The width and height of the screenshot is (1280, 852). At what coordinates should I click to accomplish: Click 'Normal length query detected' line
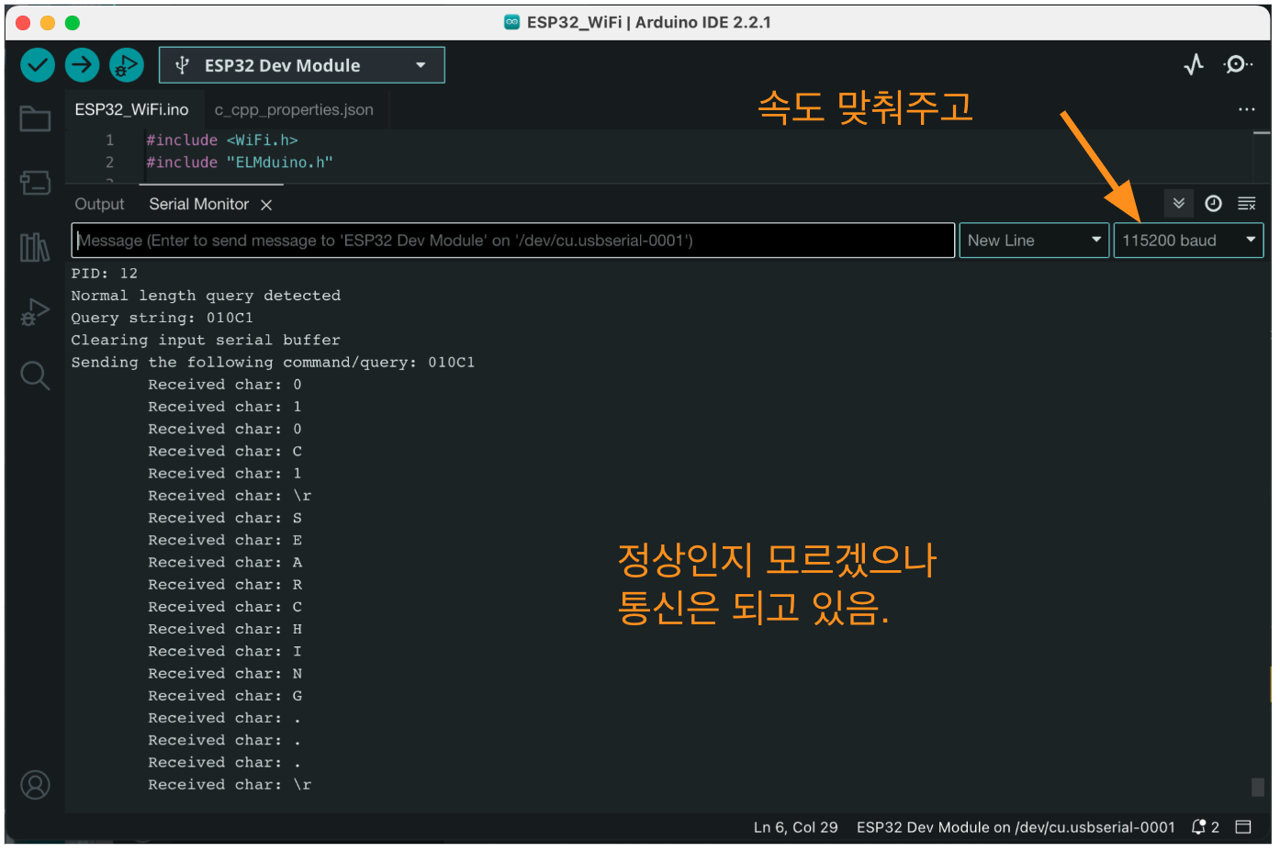(206, 296)
